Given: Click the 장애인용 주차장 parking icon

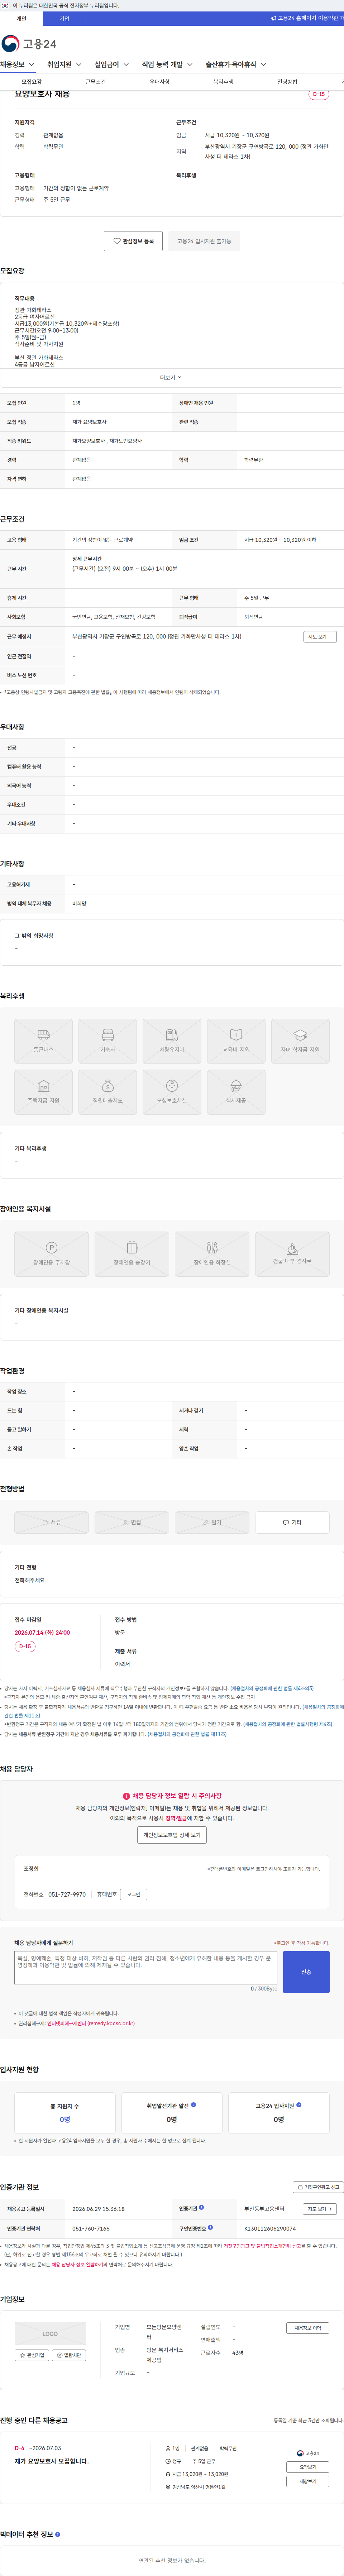Looking at the screenshot, I should 51,1254.
